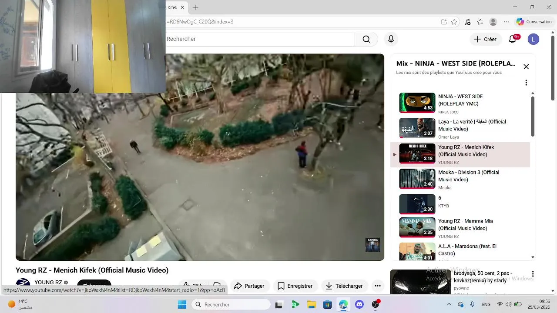
Task: Open File Explorer from taskbar
Action: point(311,305)
